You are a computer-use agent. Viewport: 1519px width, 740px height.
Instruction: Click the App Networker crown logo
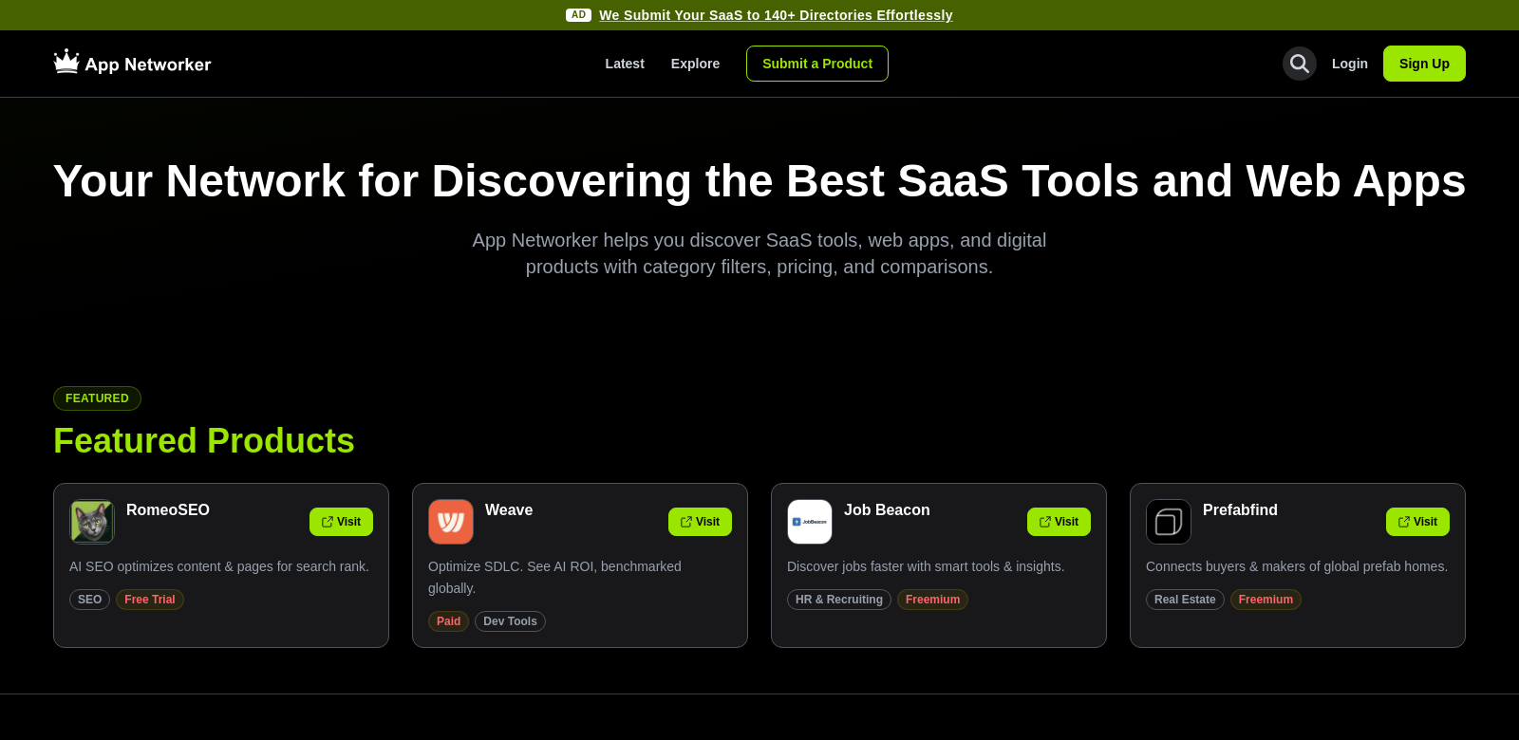66,62
